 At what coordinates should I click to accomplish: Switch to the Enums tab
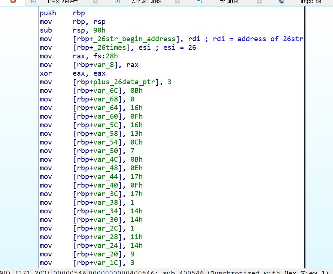(x=228, y=2)
